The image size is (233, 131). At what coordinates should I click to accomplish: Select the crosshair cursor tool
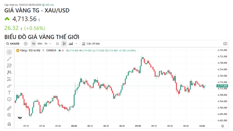9,52
